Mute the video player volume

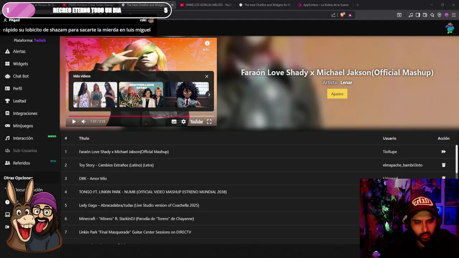coord(84,121)
